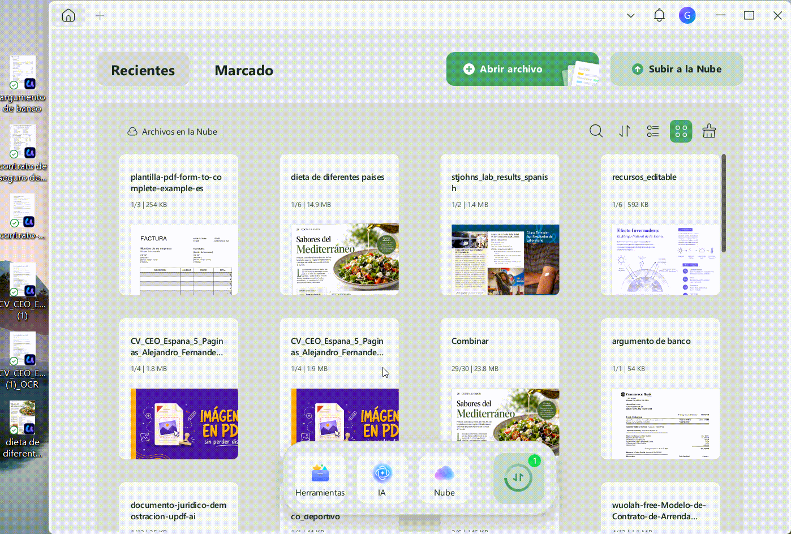Select desktop file argumento de banco

(23, 84)
